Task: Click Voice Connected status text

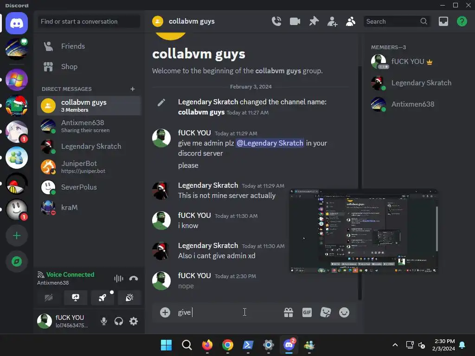Action: click(x=71, y=274)
